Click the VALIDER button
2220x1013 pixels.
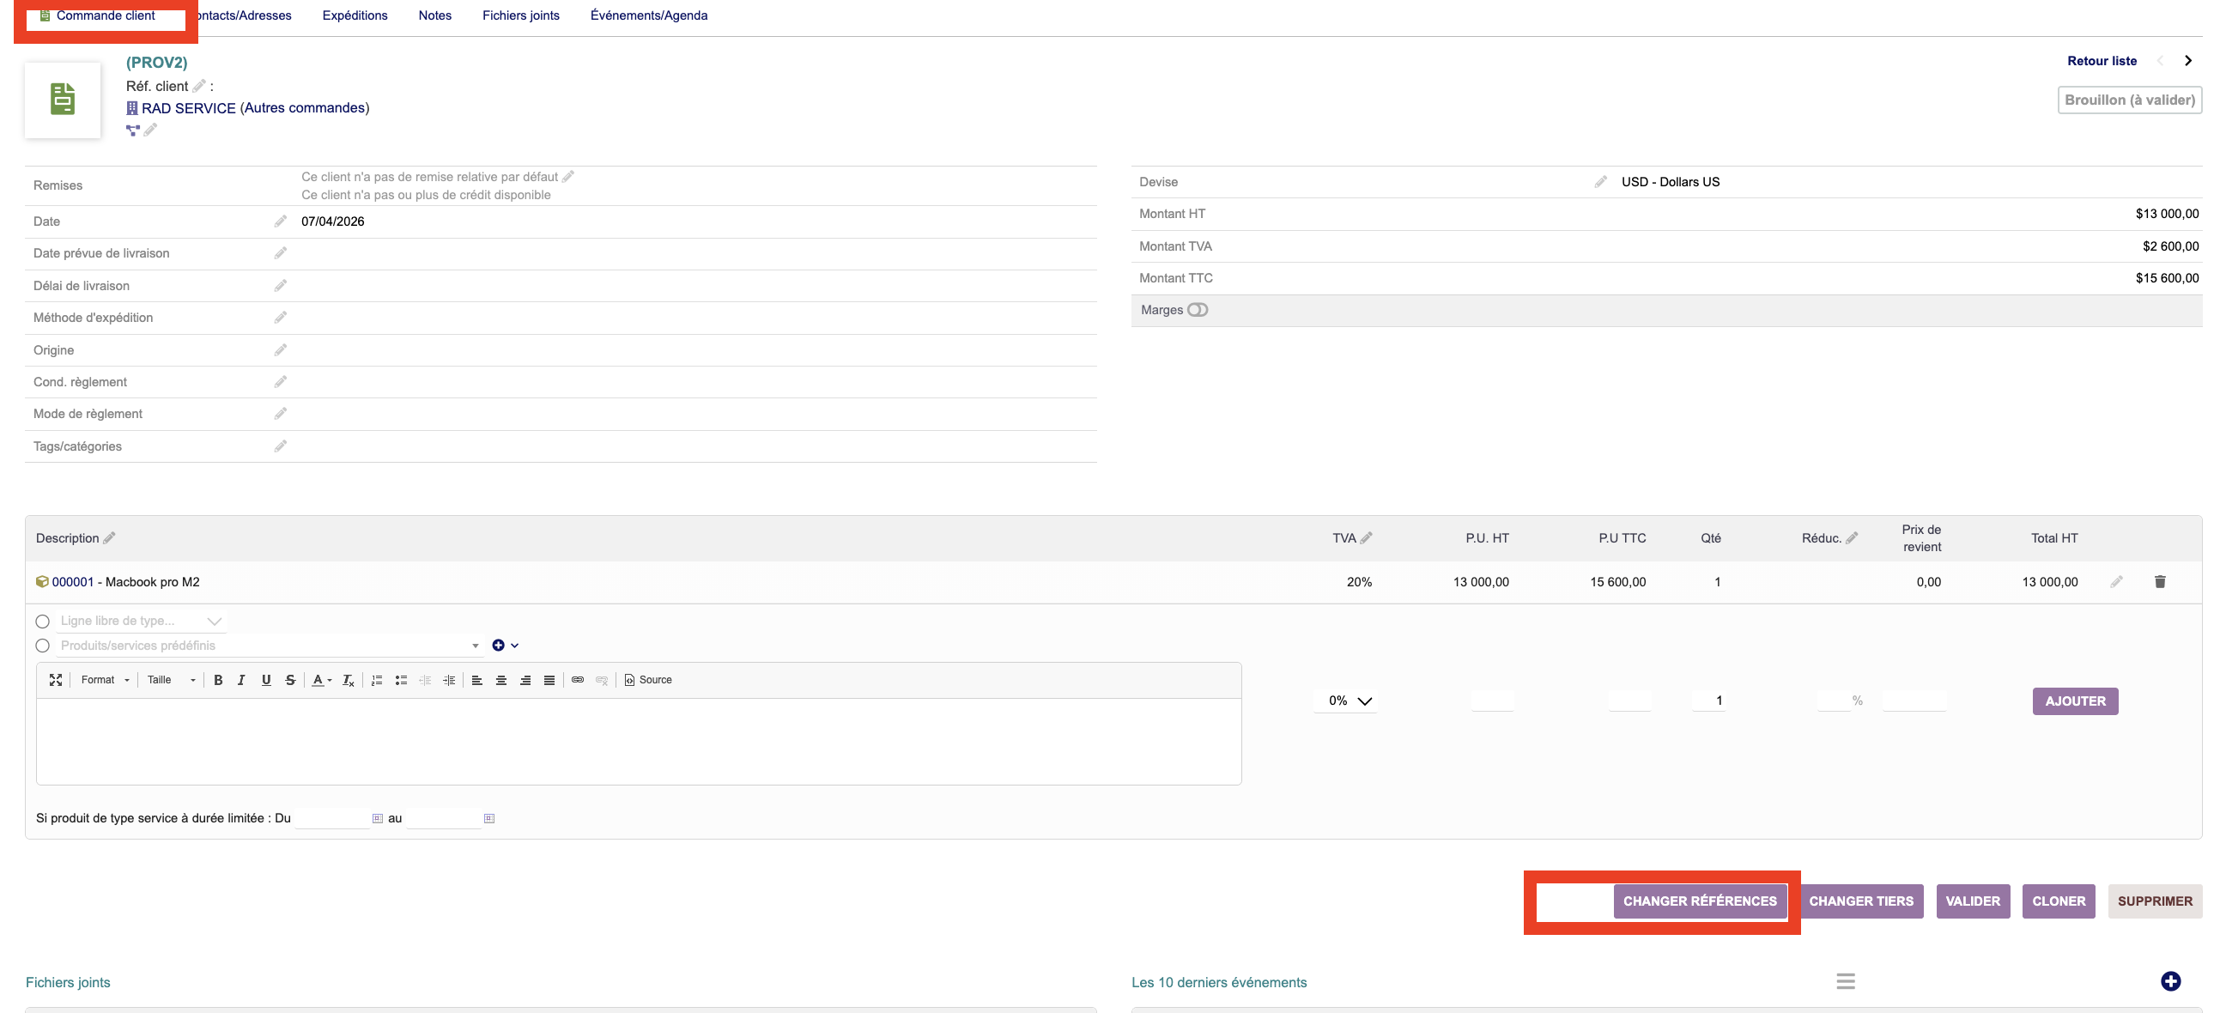1972,901
